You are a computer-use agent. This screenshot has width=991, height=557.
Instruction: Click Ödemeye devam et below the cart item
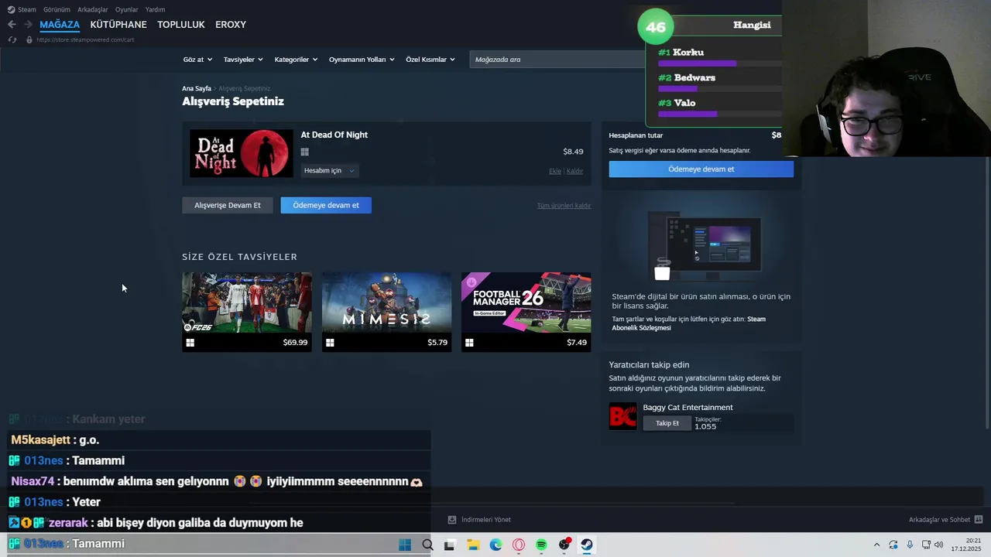(326, 205)
